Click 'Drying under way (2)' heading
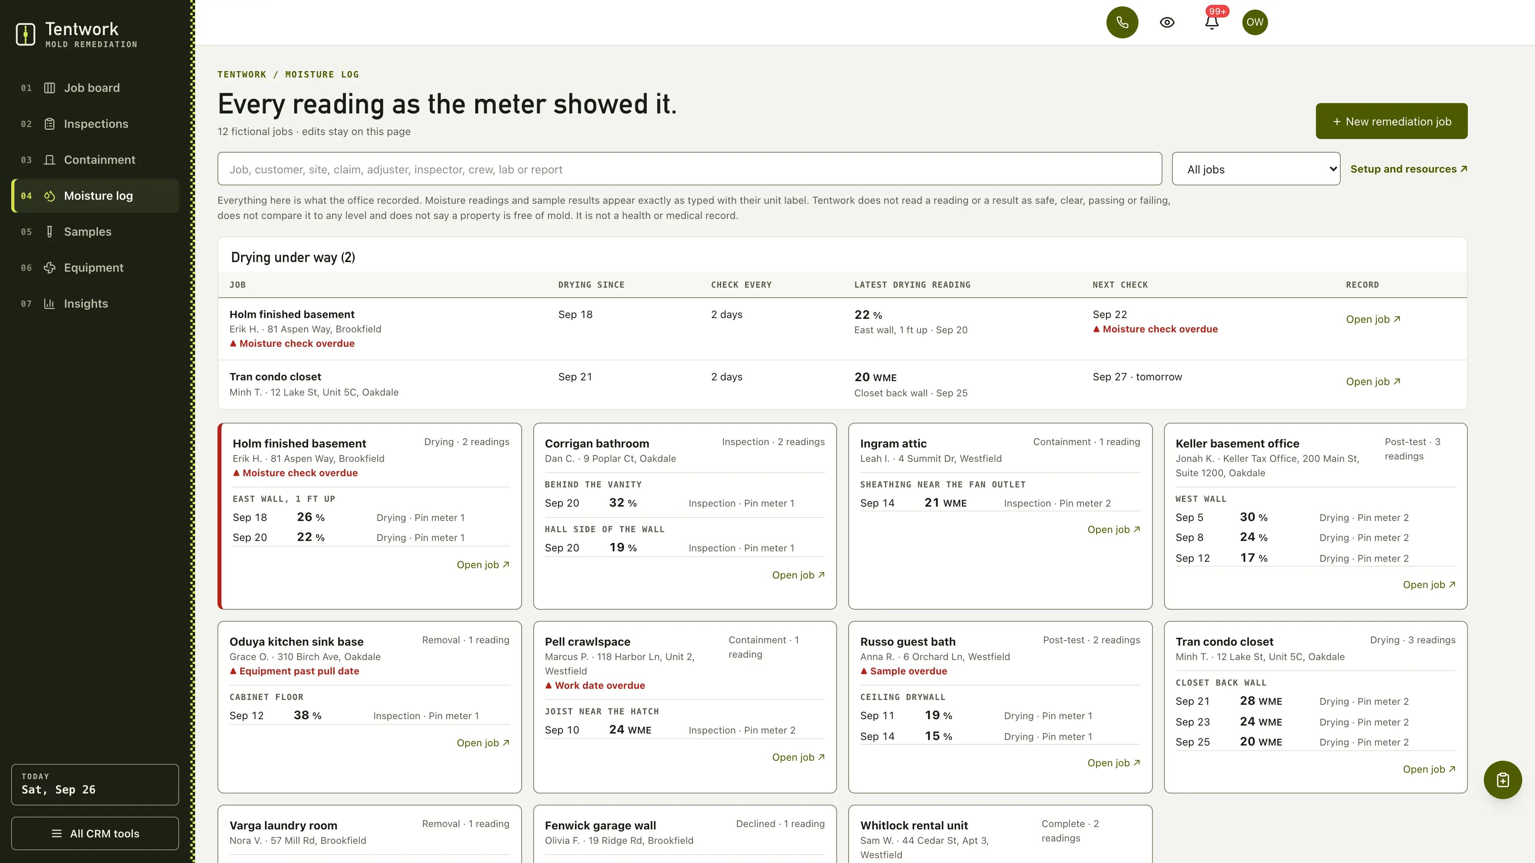This screenshot has width=1535, height=863. (x=293, y=257)
